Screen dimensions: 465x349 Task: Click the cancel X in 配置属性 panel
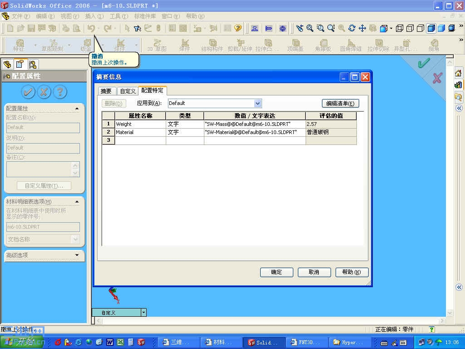(x=44, y=92)
